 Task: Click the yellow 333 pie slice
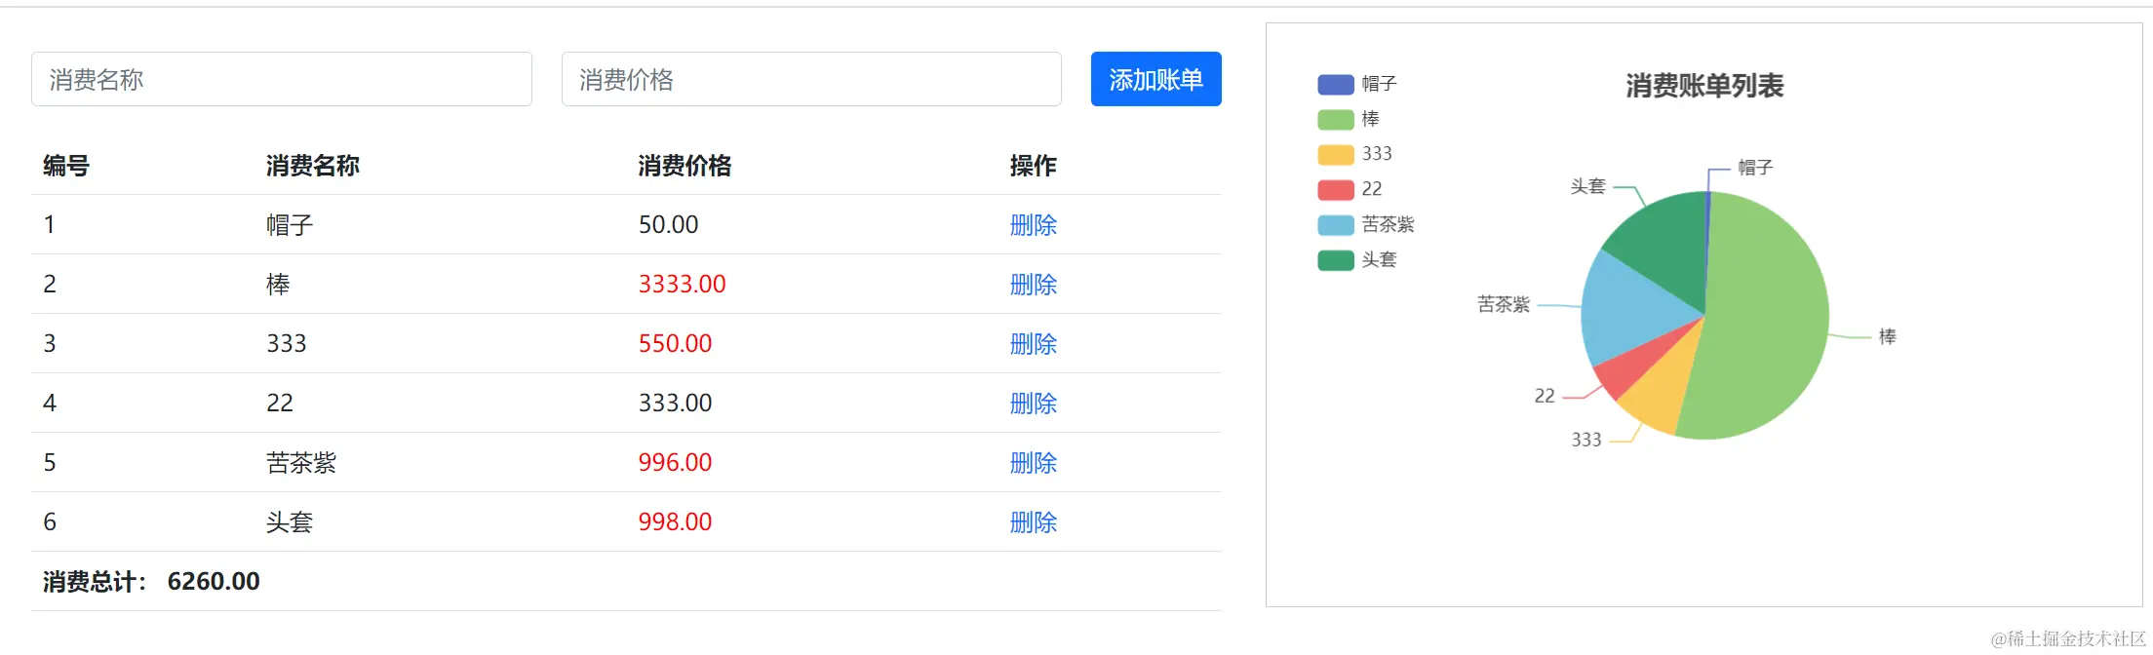click(1658, 395)
